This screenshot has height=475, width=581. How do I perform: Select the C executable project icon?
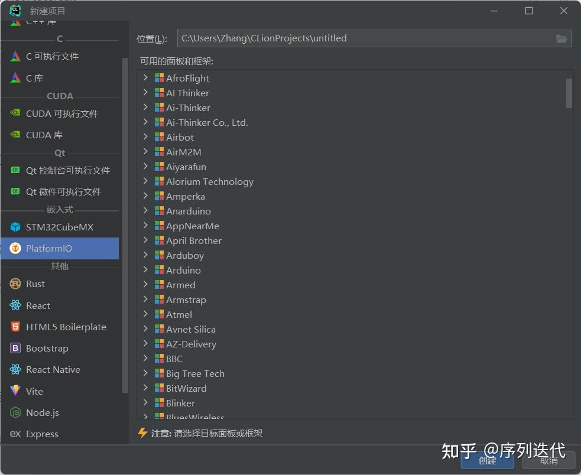[x=15, y=56]
